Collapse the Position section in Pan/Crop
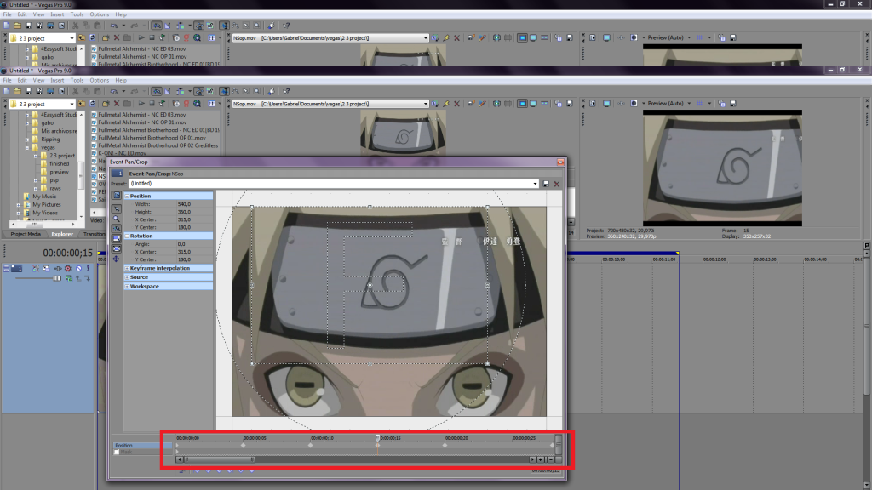Image resolution: width=872 pixels, height=490 pixels. pyautogui.click(x=127, y=197)
